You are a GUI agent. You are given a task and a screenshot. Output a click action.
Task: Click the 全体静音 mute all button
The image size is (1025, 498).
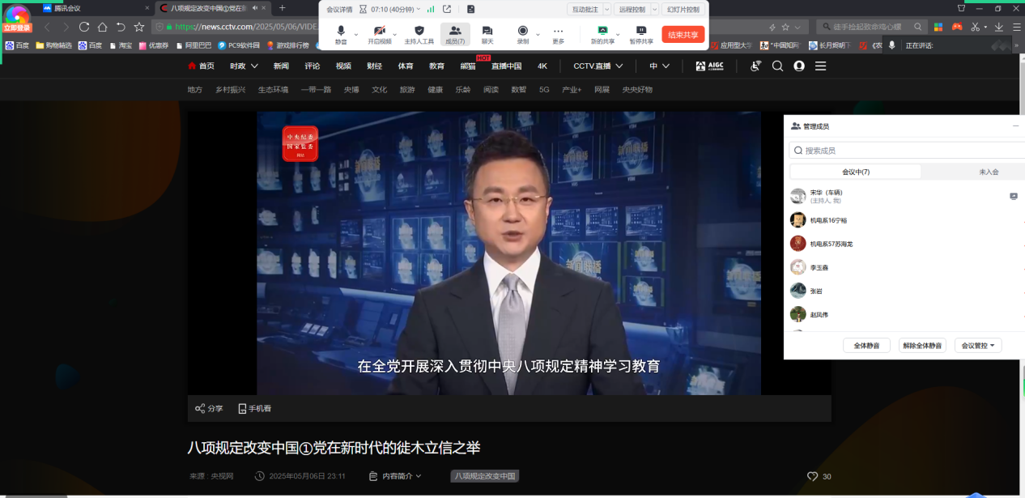[866, 346]
